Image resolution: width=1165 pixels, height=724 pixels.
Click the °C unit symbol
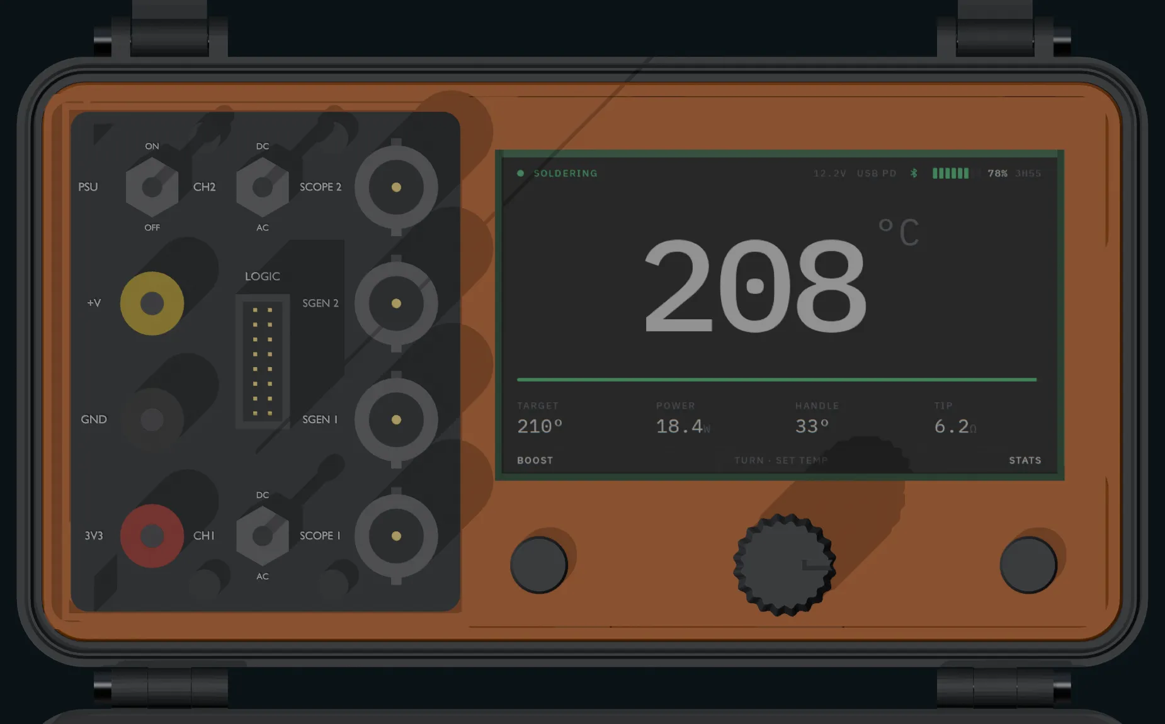pos(899,232)
